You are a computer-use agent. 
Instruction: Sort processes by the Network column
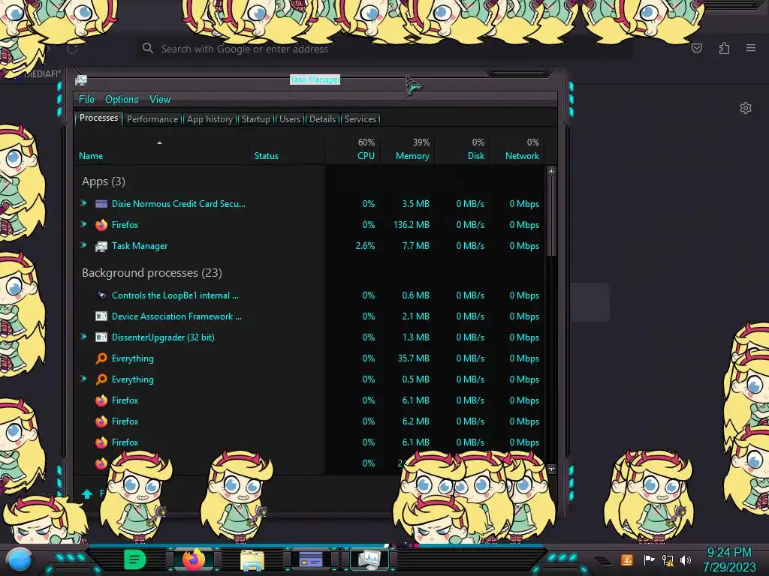coord(517,149)
